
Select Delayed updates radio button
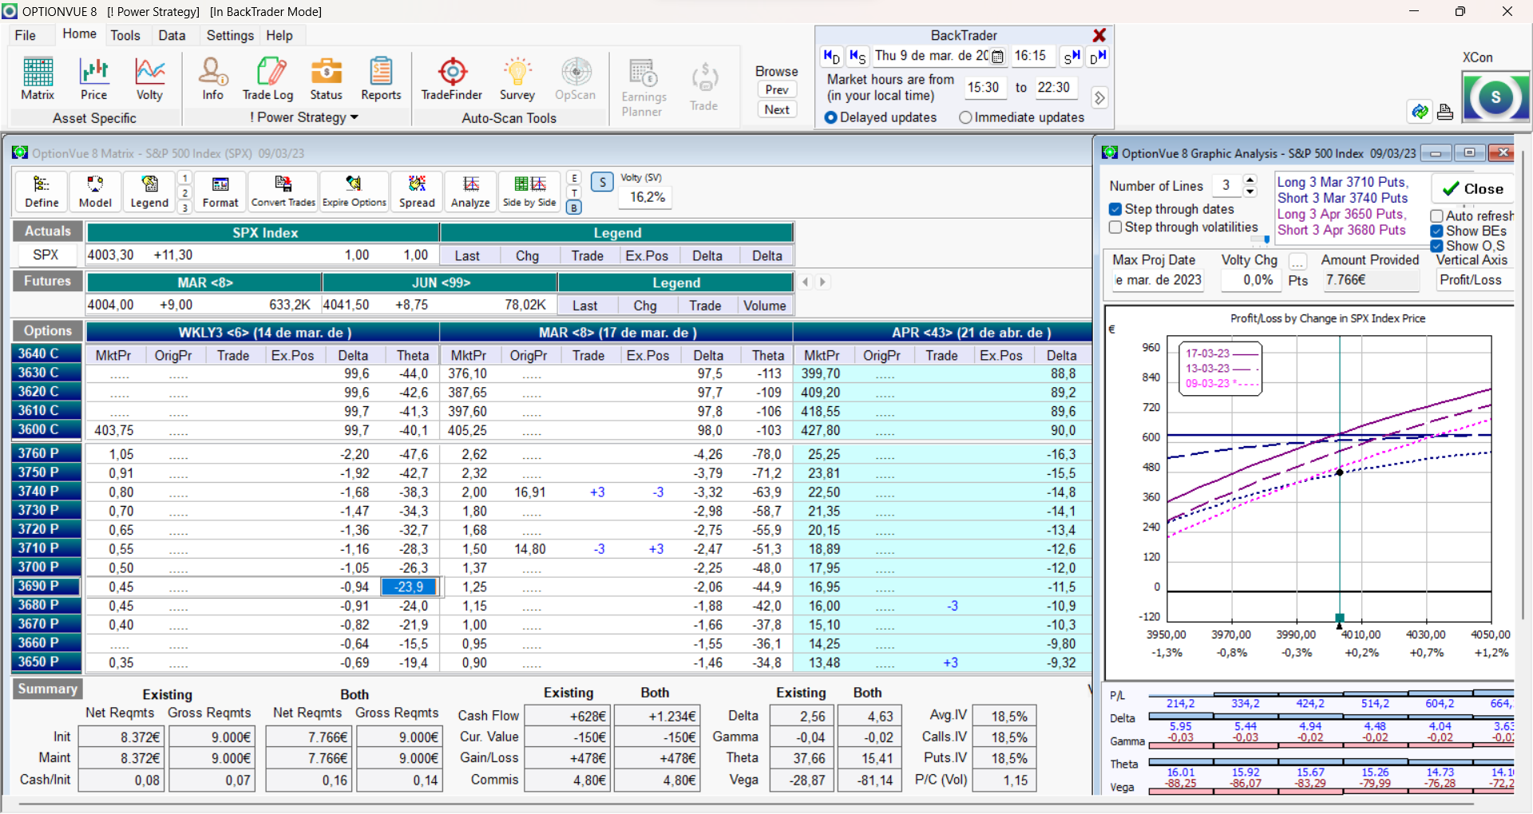coord(831,117)
